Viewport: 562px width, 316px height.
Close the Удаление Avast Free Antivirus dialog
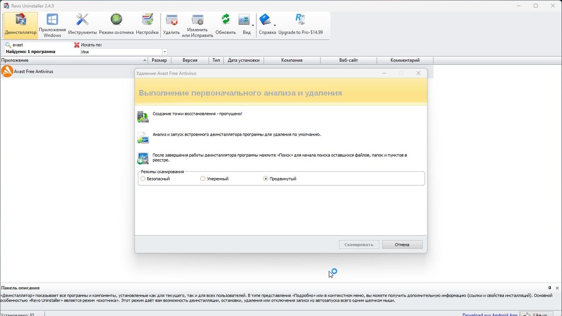418,73
